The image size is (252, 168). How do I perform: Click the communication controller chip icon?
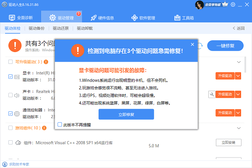click(x=17, y=114)
